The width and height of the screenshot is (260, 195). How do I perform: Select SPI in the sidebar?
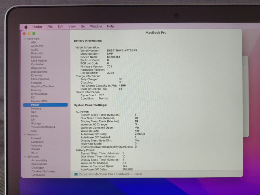click(x=33, y=120)
